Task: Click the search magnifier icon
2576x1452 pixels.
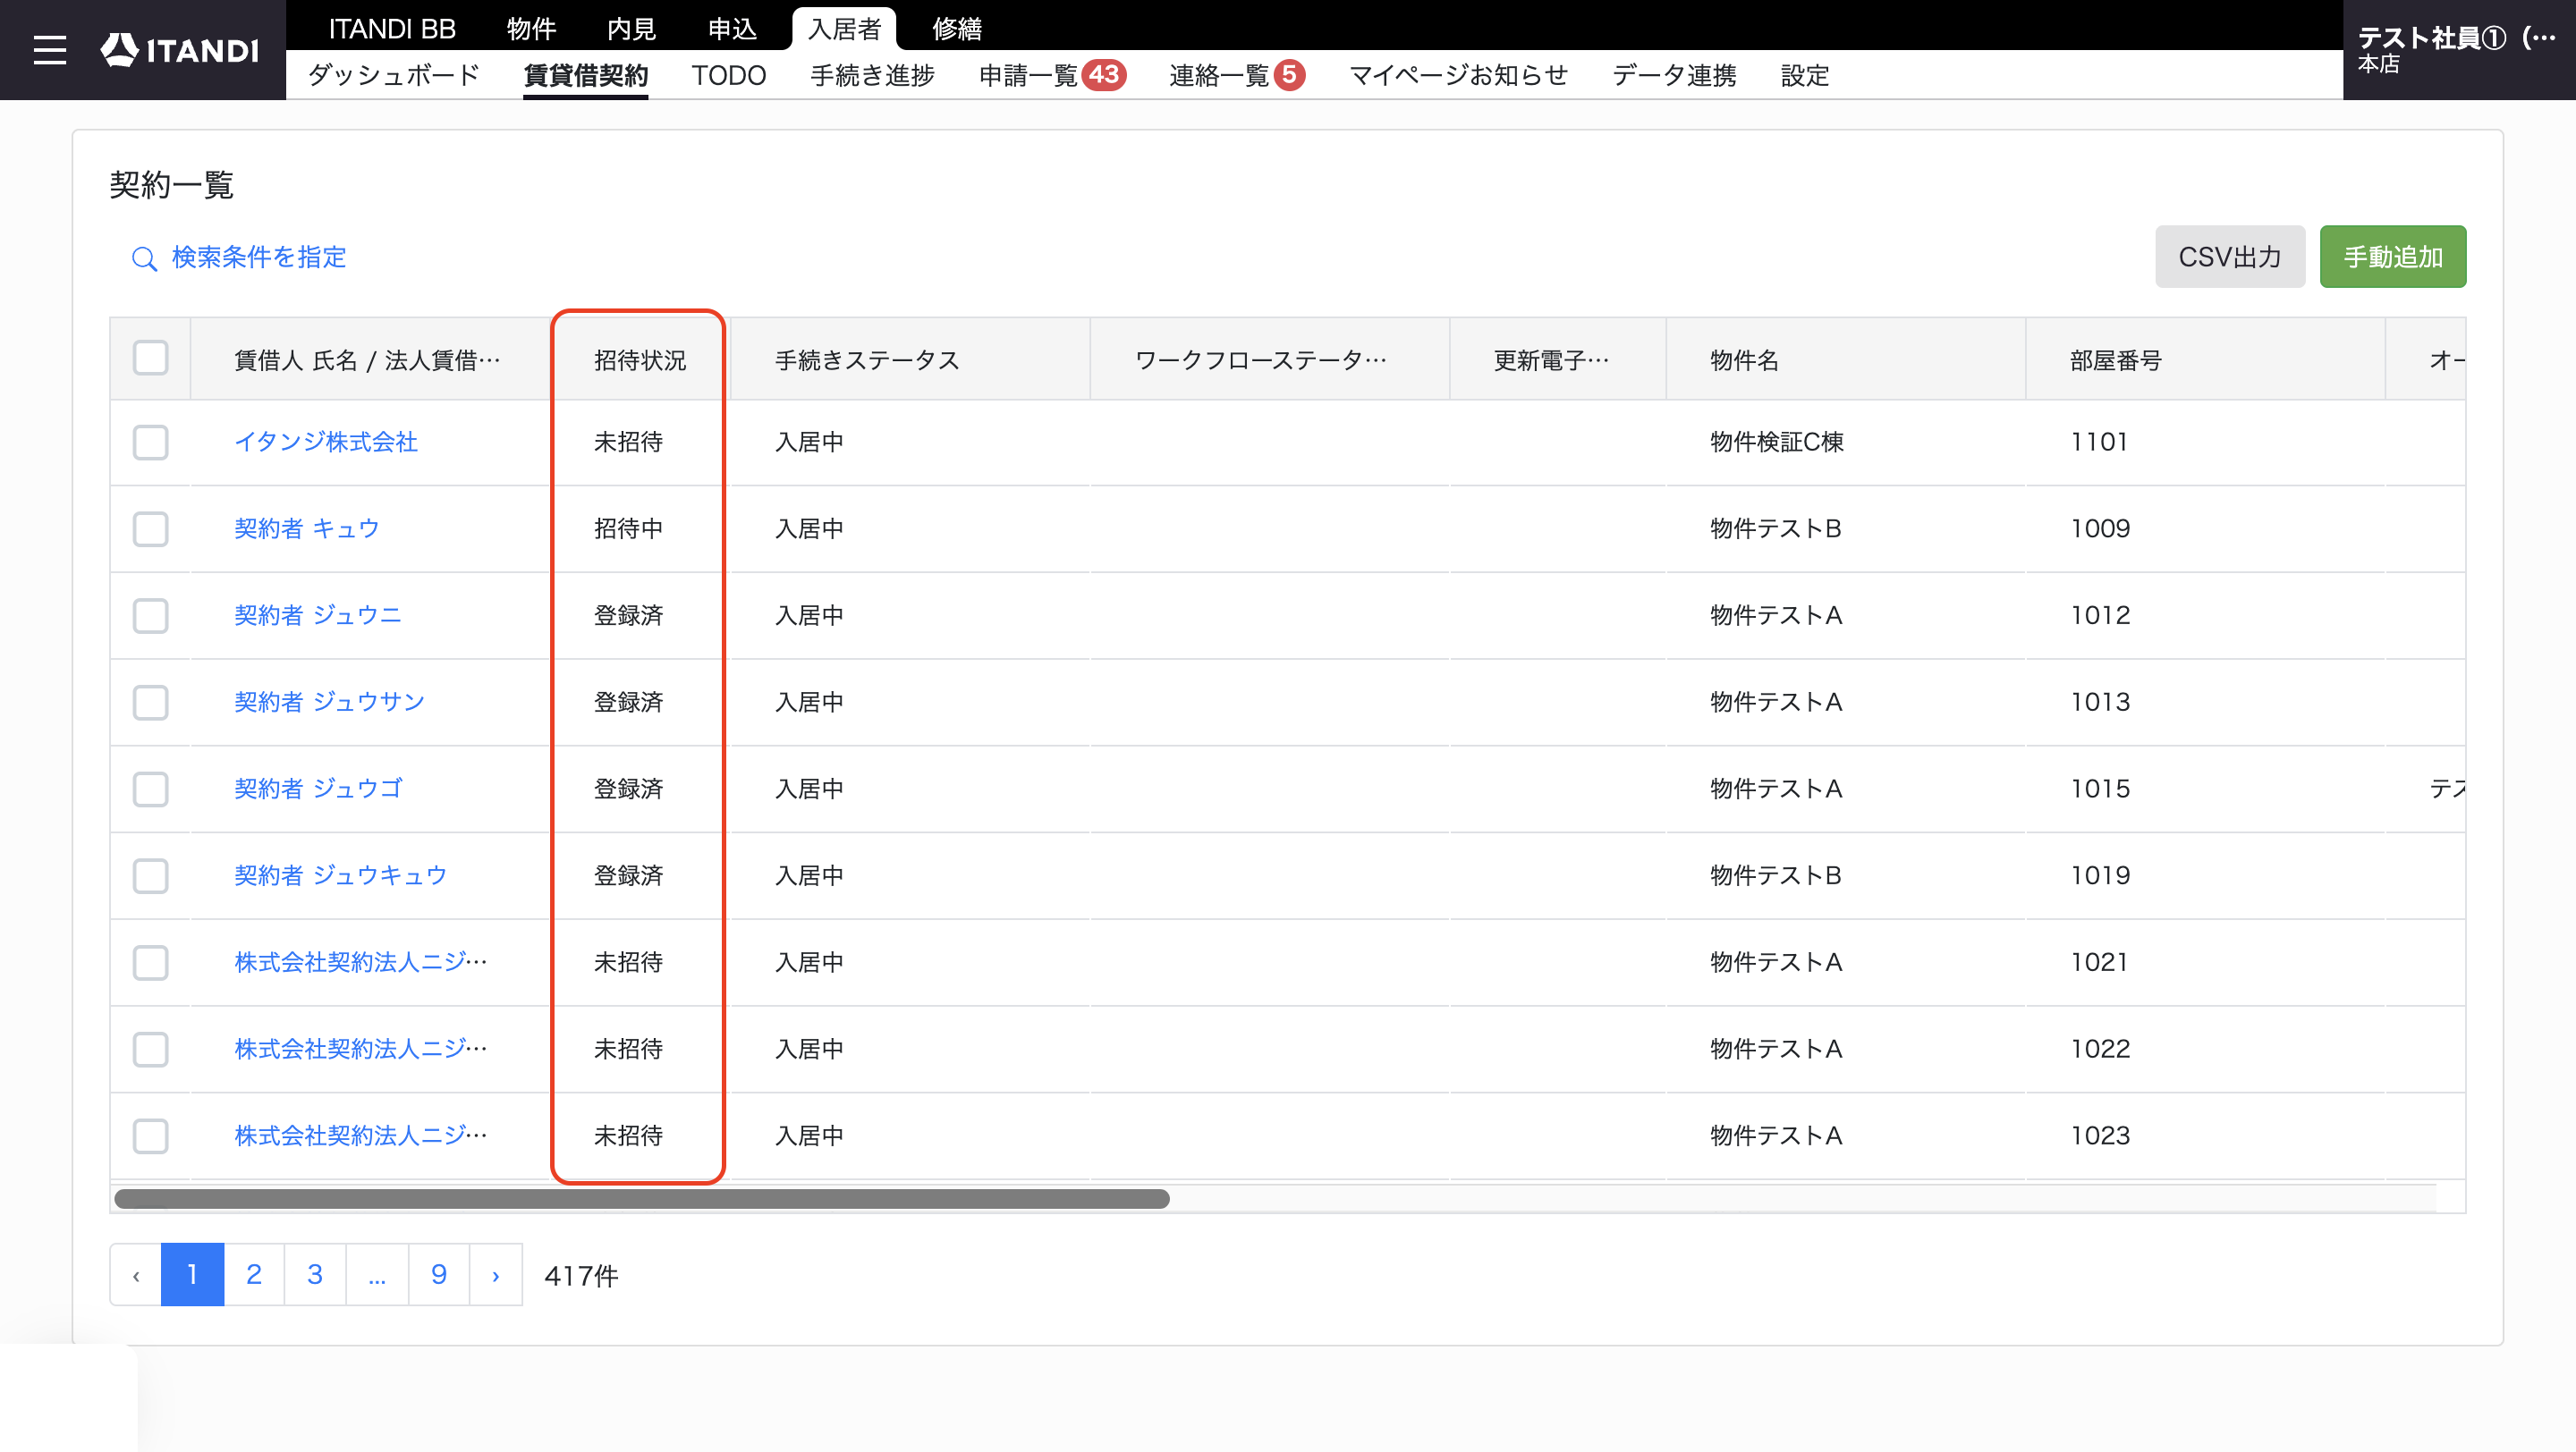Action: tap(144, 258)
